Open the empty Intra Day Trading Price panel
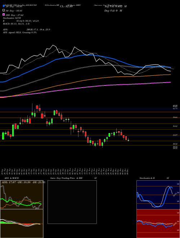This screenshot has height=238, width=180. coord(72,202)
